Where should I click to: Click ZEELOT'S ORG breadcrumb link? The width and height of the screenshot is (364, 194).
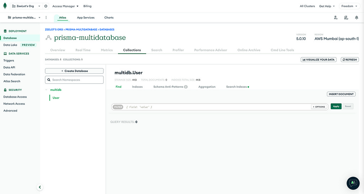[54, 30]
